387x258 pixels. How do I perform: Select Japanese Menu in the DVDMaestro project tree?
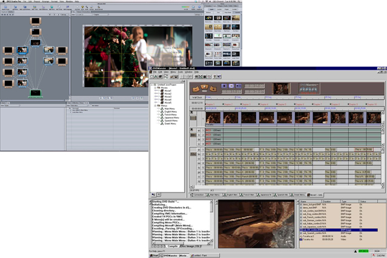[171, 117]
